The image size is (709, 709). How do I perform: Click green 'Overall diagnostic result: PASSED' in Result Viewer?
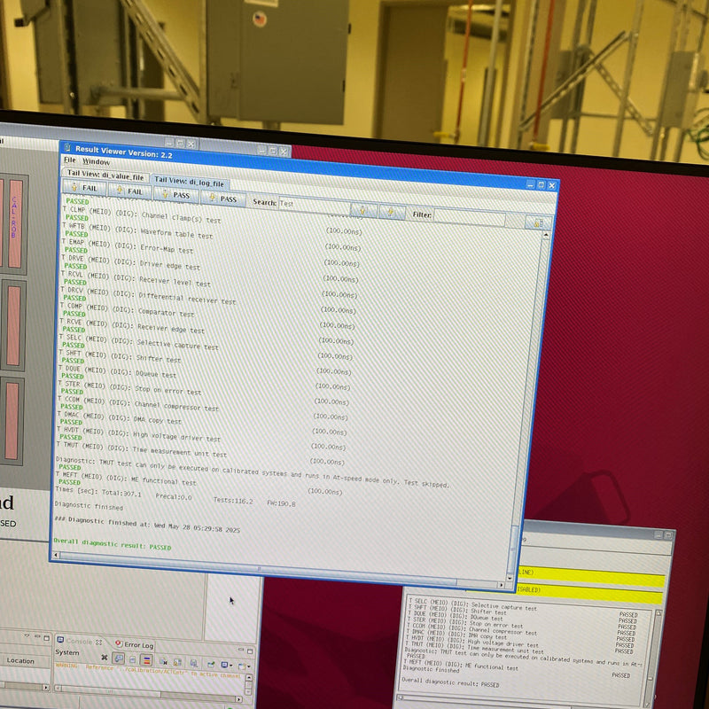click(113, 544)
